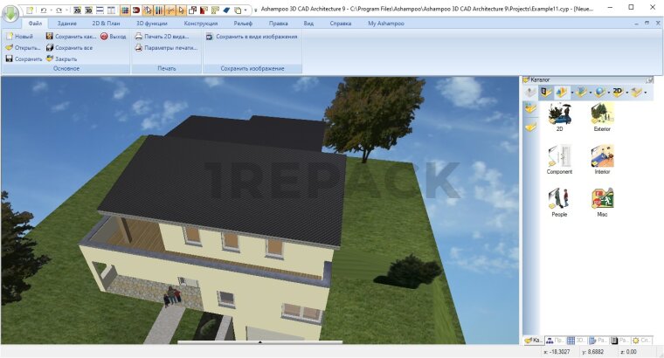Expand the undo history dropdown arrow

pyautogui.click(x=50, y=9)
